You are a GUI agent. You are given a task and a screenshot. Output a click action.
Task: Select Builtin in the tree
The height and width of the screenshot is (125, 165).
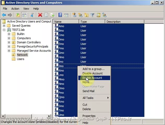coord(21,34)
